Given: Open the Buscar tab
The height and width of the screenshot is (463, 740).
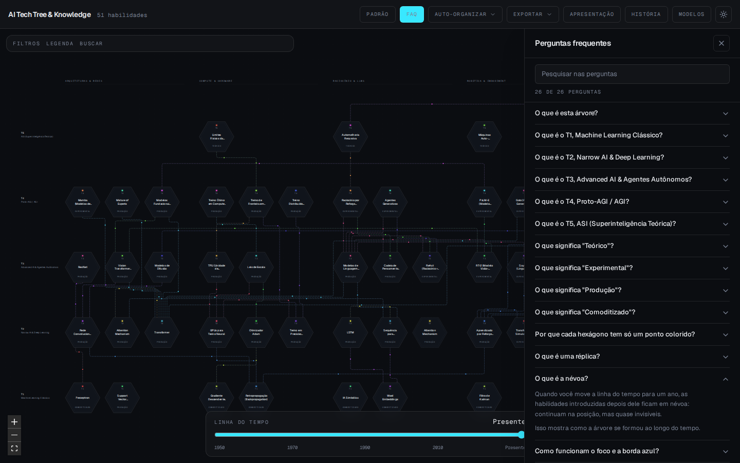Looking at the screenshot, I should (x=91, y=44).
